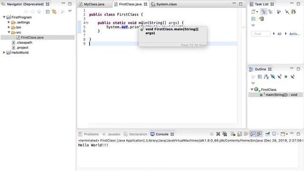Toggle Hide Local Types in Outline

coord(293,77)
